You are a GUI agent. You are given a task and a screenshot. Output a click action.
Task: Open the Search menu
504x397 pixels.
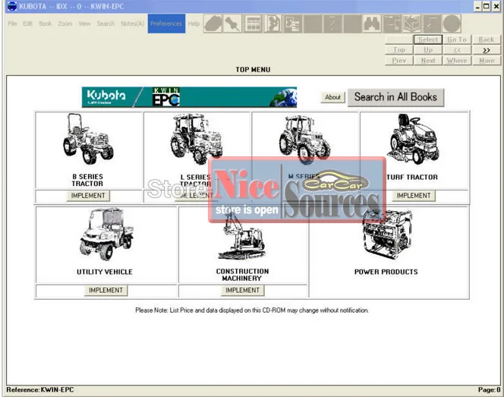[106, 24]
